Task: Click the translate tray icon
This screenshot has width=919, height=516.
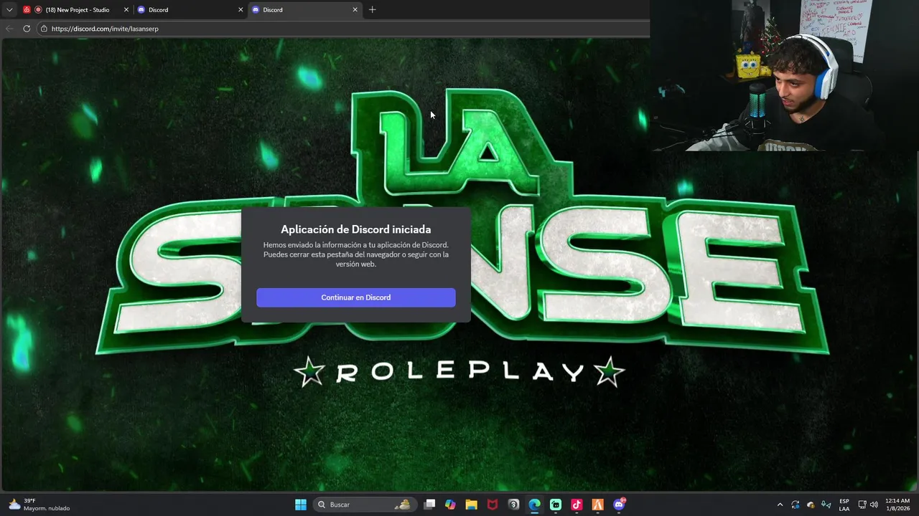Action: point(826,505)
